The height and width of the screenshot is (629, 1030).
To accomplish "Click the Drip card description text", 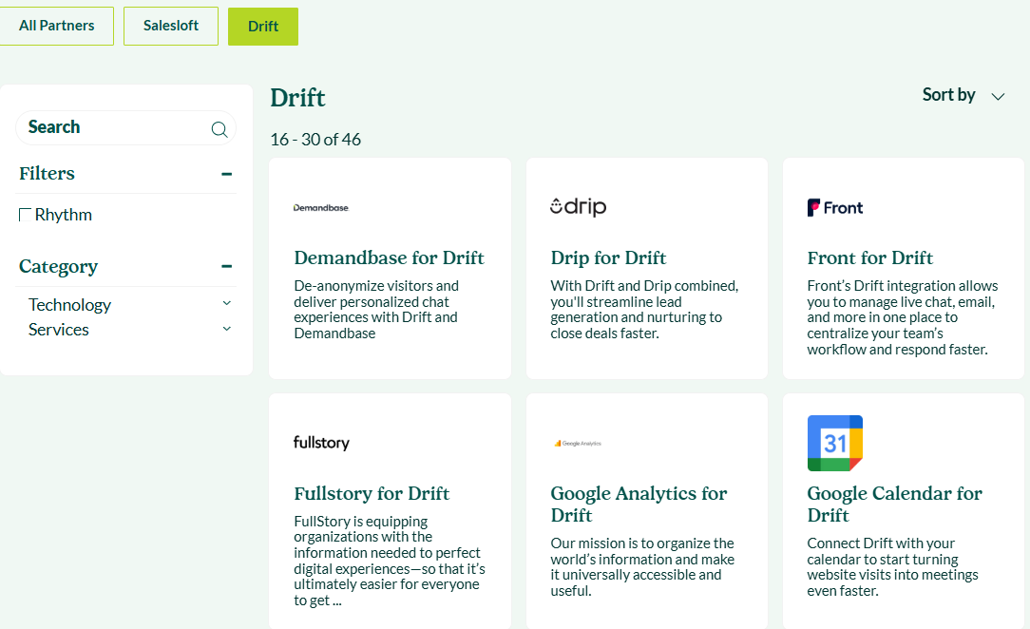I will click(644, 309).
